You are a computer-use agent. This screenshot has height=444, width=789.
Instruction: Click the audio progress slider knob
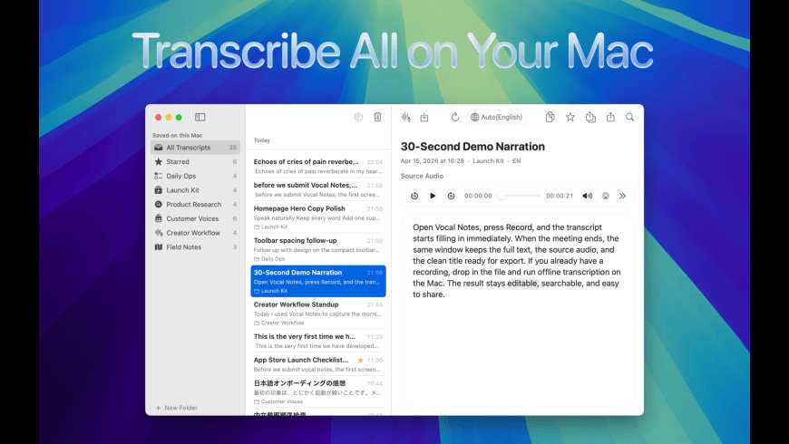(502, 196)
